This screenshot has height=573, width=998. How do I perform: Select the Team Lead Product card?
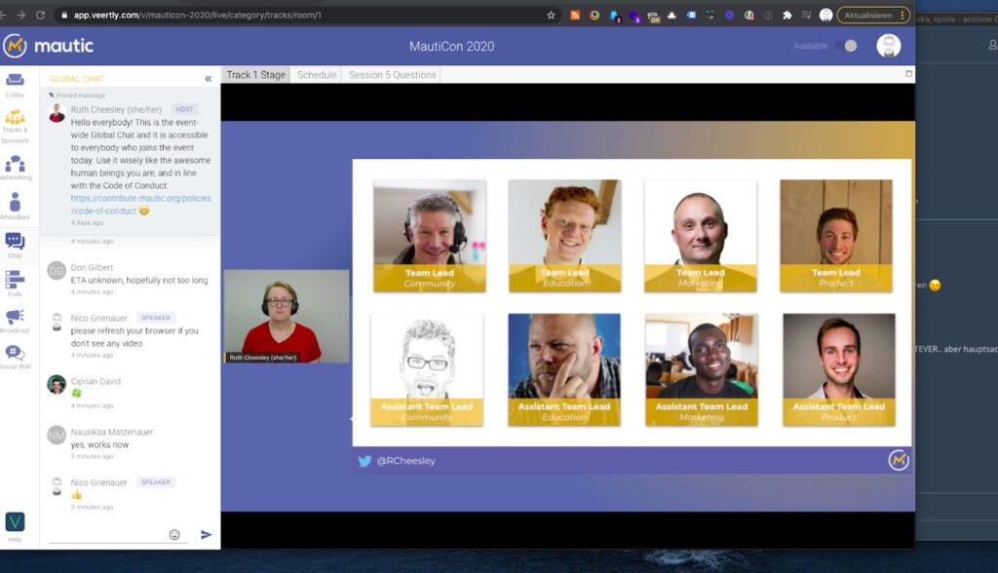[x=835, y=236]
